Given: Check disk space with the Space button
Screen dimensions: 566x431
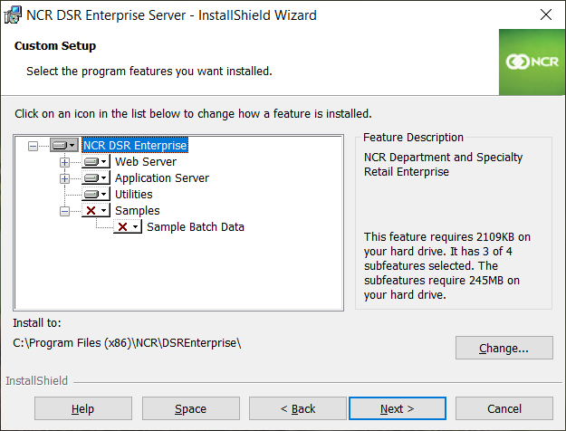Looking at the screenshot, I should pyautogui.click(x=190, y=408).
